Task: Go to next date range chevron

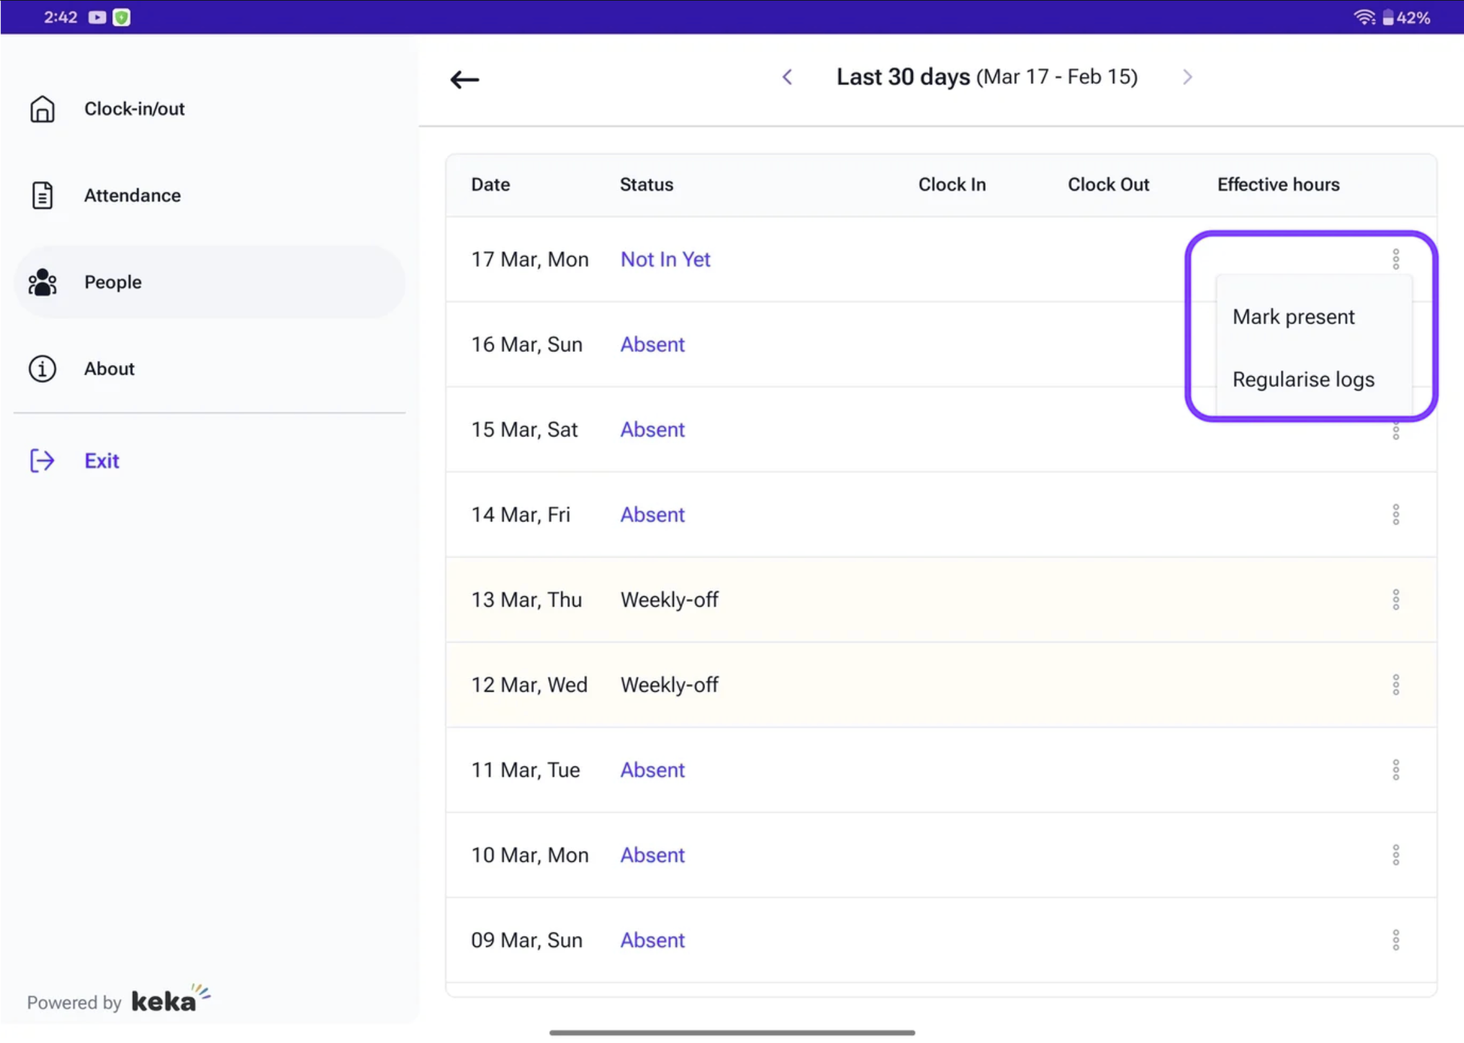Action: coord(1187,77)
